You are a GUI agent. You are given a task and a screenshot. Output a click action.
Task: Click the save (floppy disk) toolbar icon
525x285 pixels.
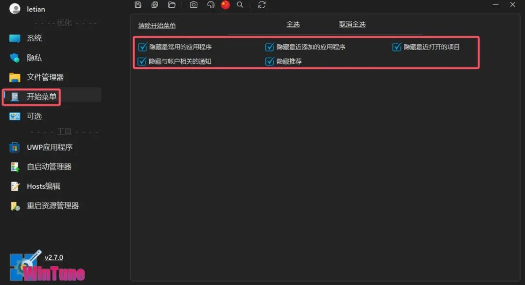click(x=138, y=5)
